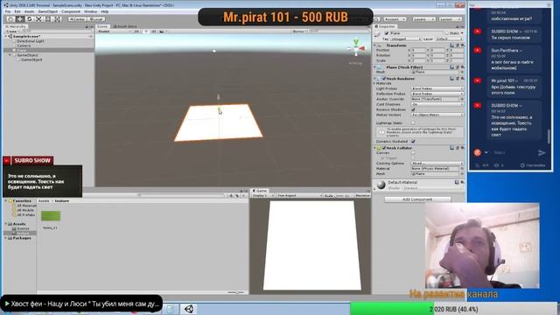Open the Layout dropdown
560x315 pixels.
[x=450, y=19]
